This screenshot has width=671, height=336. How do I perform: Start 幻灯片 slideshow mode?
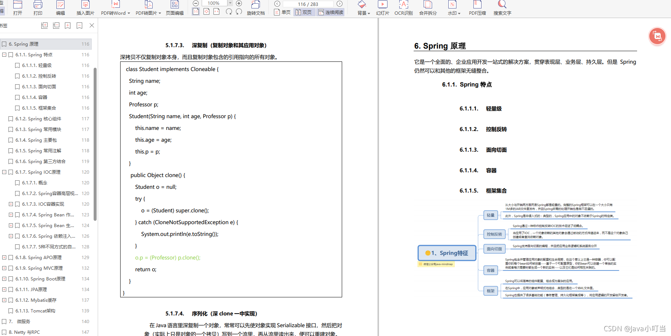tap(383, 8)
